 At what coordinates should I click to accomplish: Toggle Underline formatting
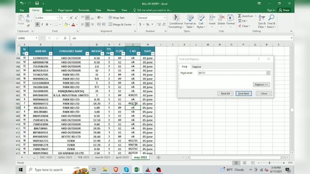click(x=47, y=25)
